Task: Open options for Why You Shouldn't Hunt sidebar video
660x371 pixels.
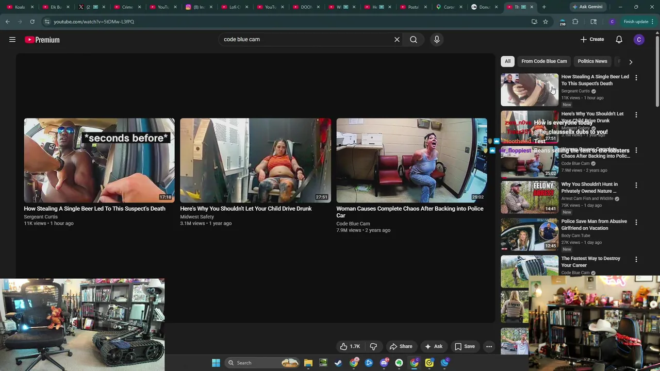Action: [x=636, y=185]
